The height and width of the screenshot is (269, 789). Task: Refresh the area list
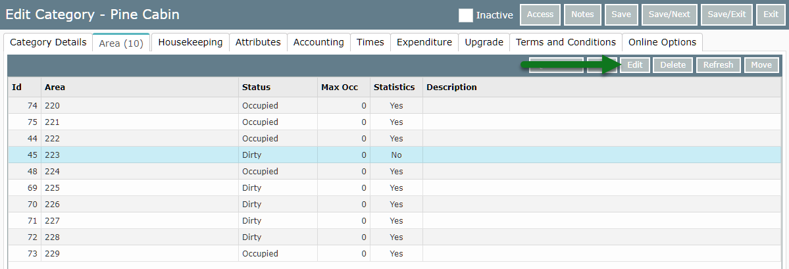click(x=718, y=65)
